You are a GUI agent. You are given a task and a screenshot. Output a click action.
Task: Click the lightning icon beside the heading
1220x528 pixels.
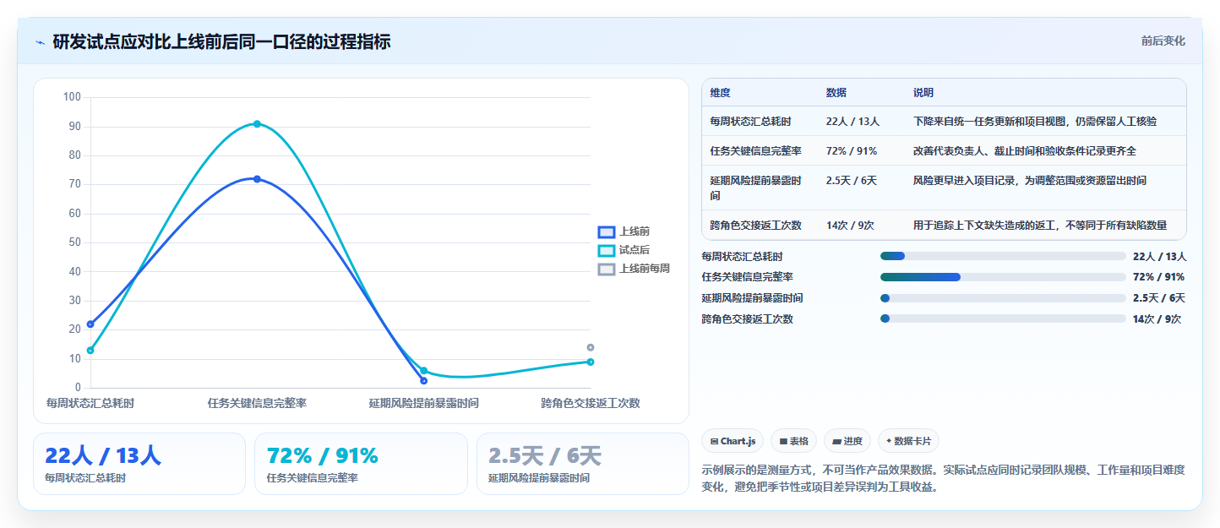pos(41,42)
